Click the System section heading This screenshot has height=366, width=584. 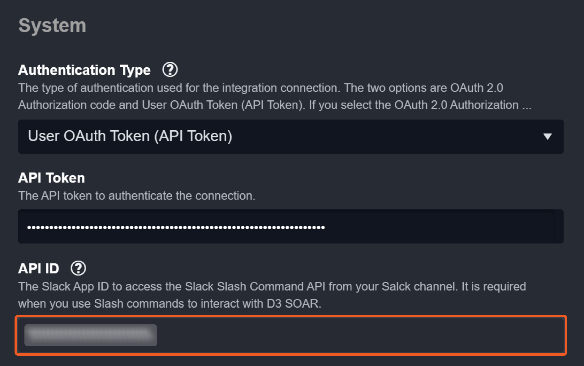[52, 25]
